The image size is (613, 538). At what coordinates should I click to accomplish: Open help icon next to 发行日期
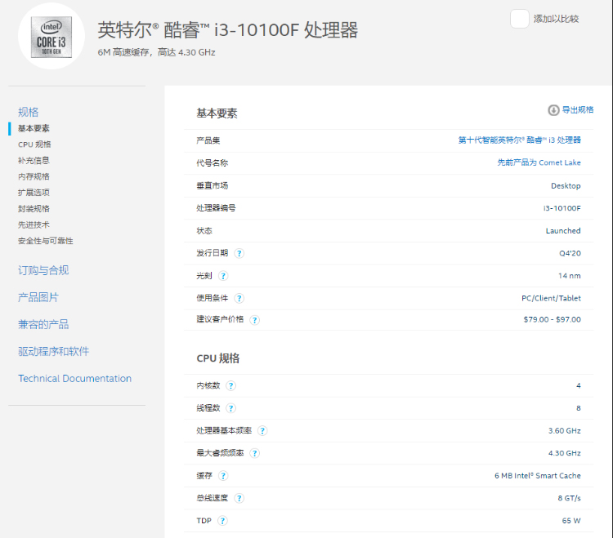click(239, 253)
